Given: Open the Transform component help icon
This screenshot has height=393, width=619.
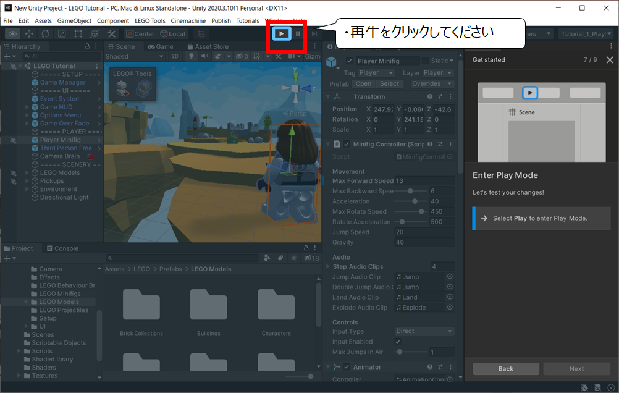Looking at the screenshot, I should [x=430, y=96].
